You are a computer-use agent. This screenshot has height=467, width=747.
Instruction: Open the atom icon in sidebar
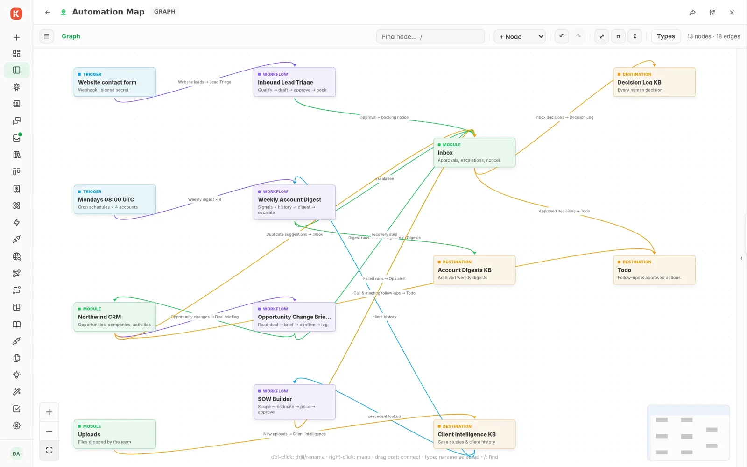point(16,205)
